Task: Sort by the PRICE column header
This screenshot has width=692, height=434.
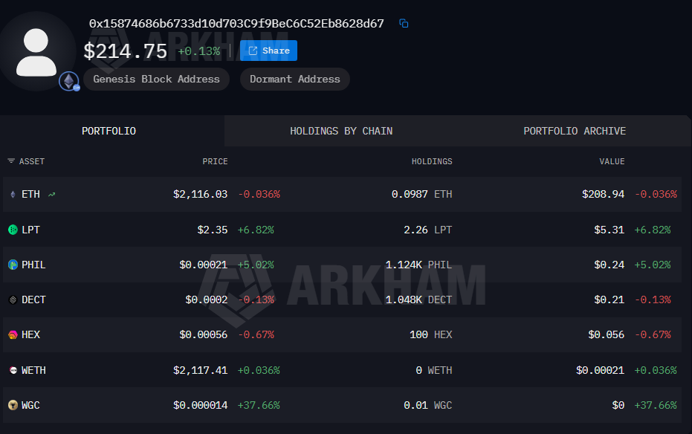Action: (215, 161)
